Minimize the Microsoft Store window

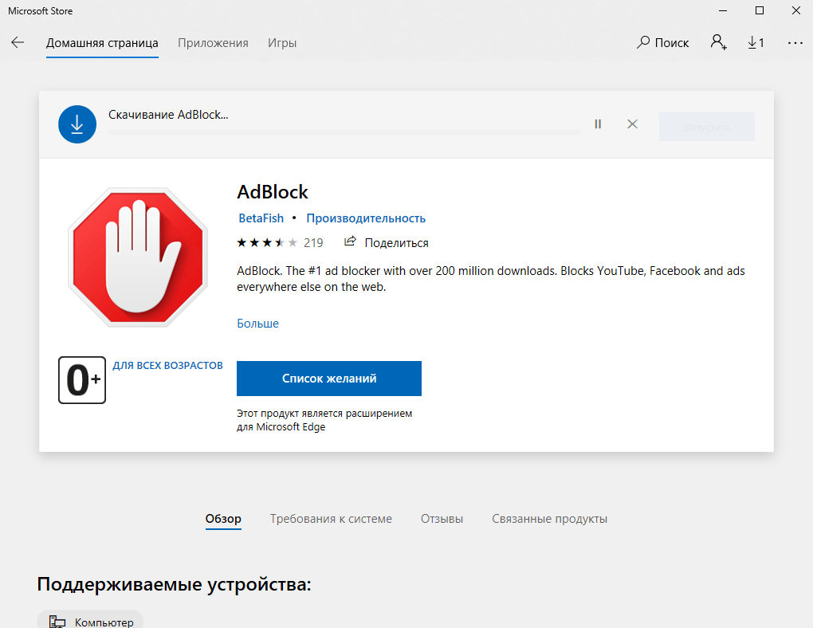pos(724,11)
